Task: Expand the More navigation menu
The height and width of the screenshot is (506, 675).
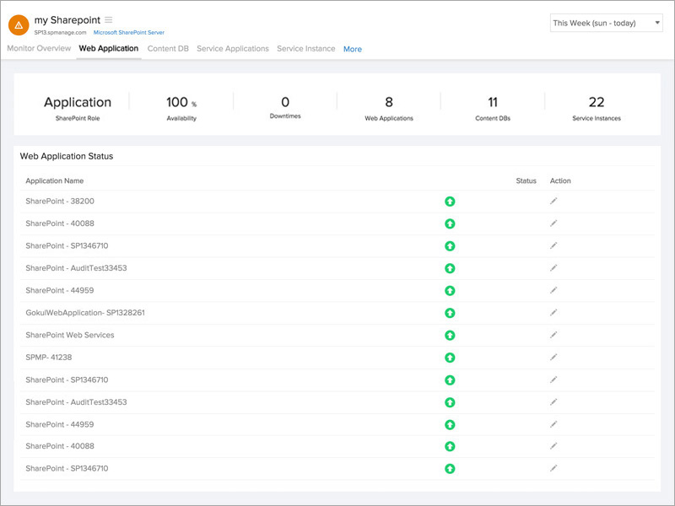Action: coord(352,49)
